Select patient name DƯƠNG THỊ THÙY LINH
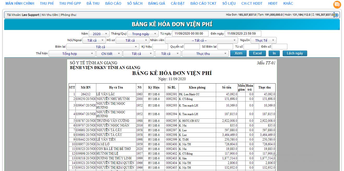 114,158
